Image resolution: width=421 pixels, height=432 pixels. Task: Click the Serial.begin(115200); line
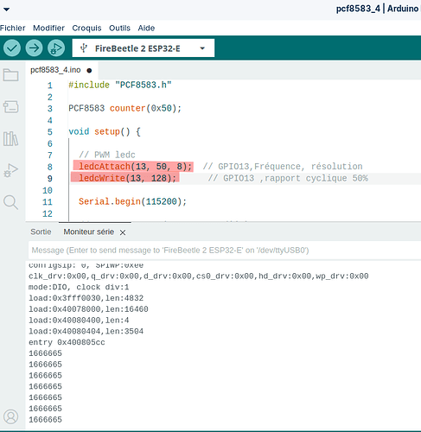132,201
